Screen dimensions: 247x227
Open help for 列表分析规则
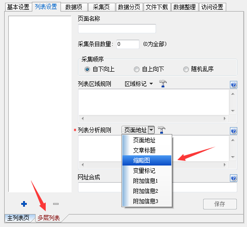coord(234,131)
